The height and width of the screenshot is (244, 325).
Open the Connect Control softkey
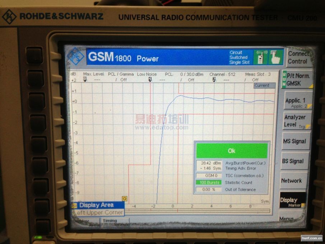click(298, 58)
